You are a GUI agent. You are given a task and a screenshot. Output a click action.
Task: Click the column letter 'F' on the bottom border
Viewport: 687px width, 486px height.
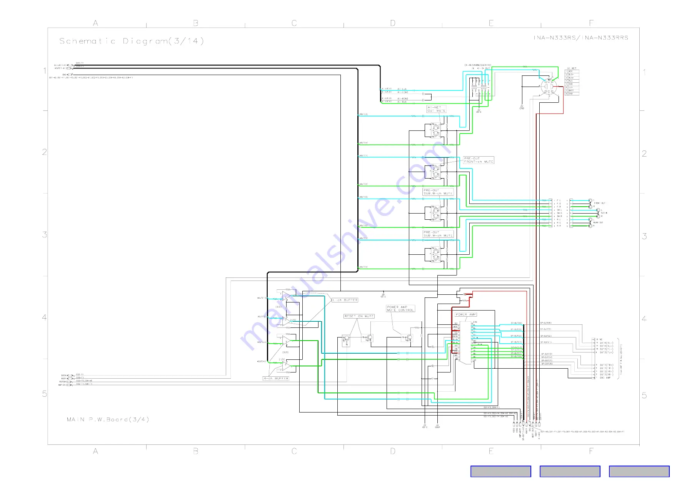tap(591, 451)
